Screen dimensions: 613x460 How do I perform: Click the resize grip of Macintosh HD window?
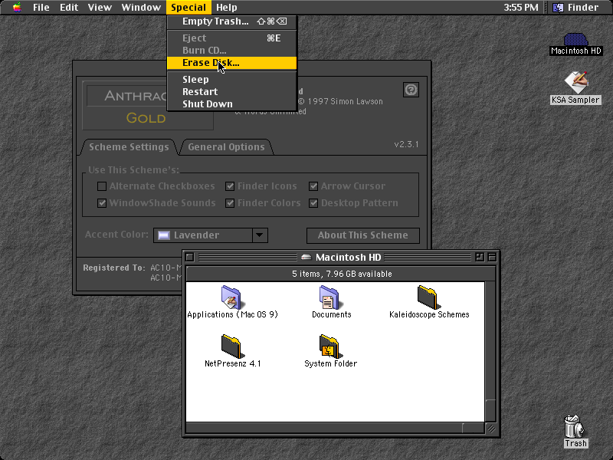pos(490,429)
